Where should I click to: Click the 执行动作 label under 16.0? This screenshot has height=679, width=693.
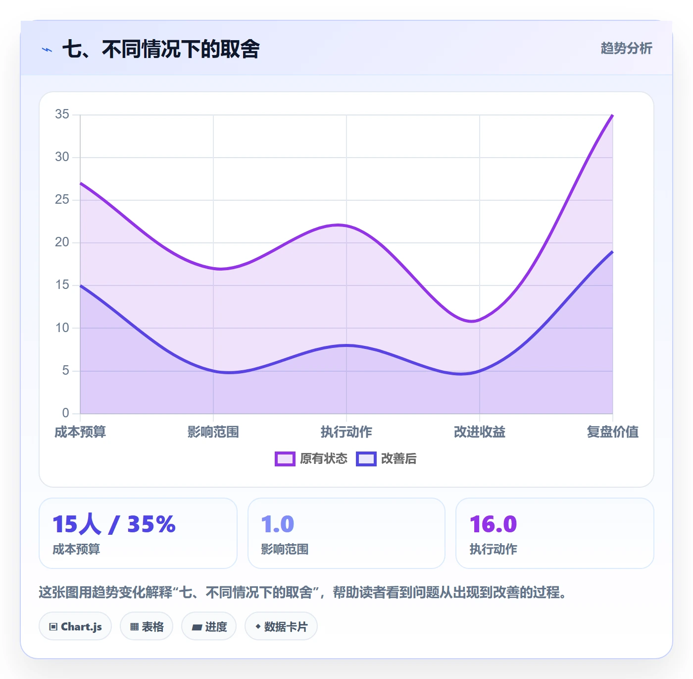pyautogui.click(x=493, y=549)
